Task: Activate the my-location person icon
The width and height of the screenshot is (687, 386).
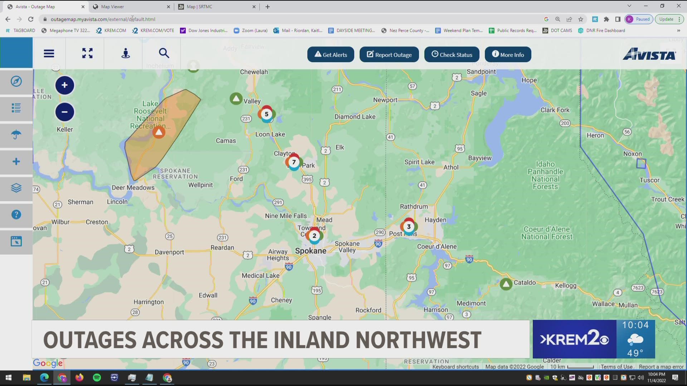Action: tap(126, 53)
